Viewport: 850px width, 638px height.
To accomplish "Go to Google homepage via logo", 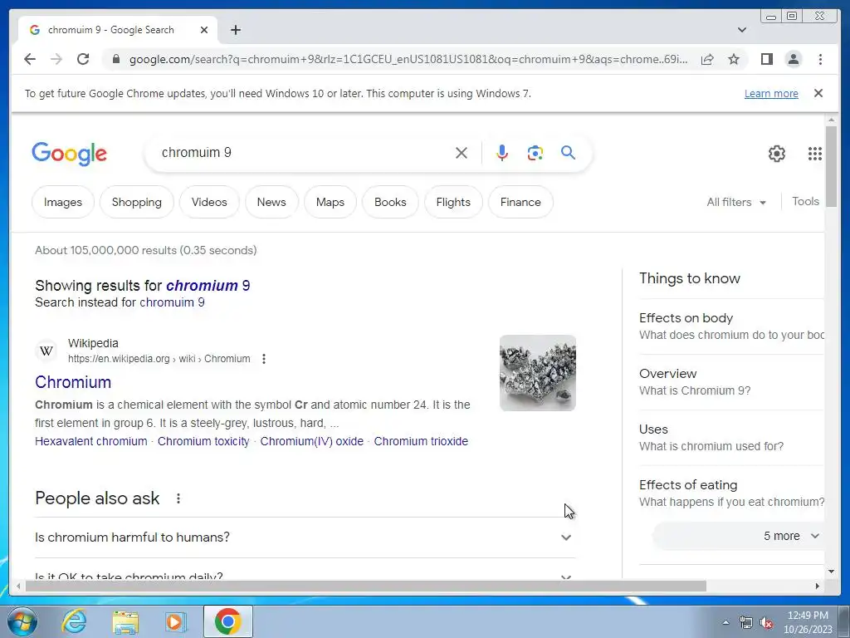I will pos(70,154).
